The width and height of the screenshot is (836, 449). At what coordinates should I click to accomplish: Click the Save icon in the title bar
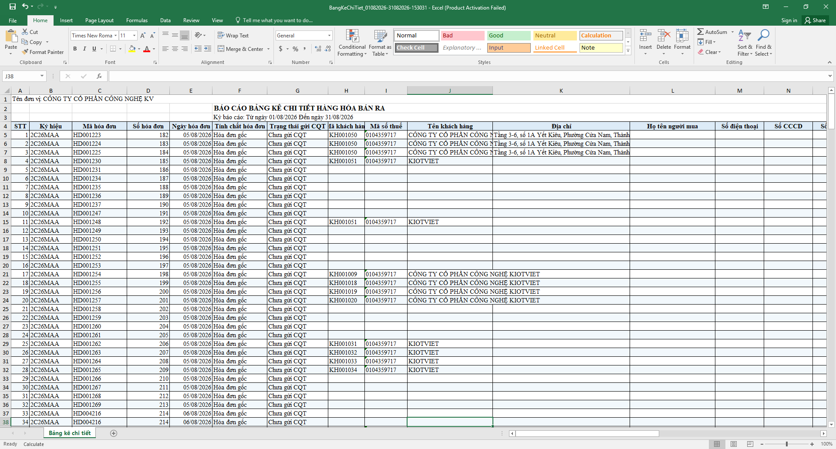click(x=12, y=7)
